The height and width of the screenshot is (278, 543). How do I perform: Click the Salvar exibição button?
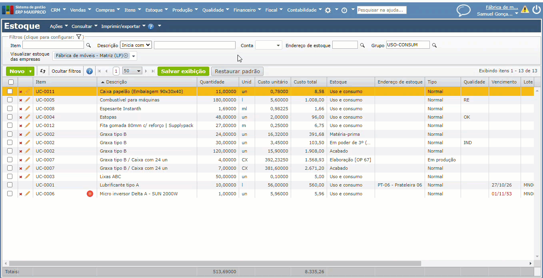pyautogui.click(x=183, y=71)
